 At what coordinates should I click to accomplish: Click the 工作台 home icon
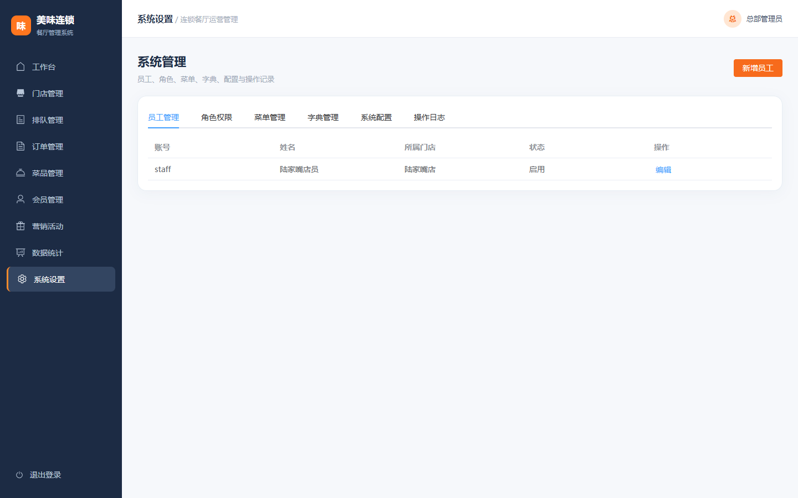[x=21, y=66]
